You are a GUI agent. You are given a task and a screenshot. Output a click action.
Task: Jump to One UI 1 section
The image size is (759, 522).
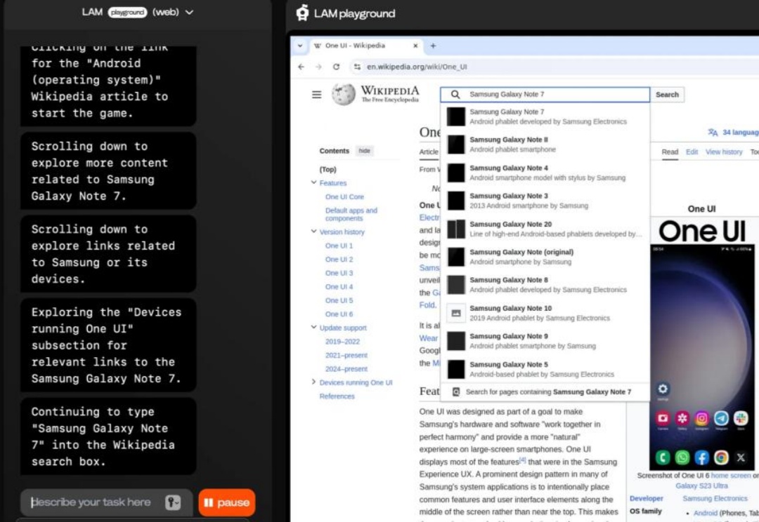[x=339, y=246]
